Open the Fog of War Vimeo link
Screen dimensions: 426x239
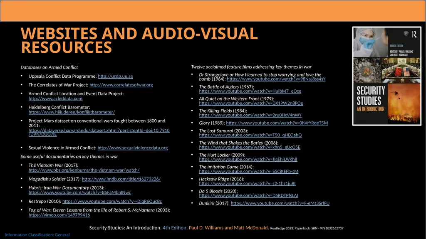pyautogui.click(x=59, y=215)
